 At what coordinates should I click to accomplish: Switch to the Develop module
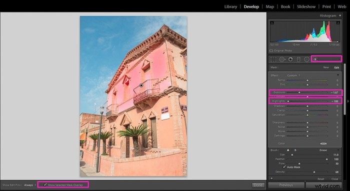[251, 6]
